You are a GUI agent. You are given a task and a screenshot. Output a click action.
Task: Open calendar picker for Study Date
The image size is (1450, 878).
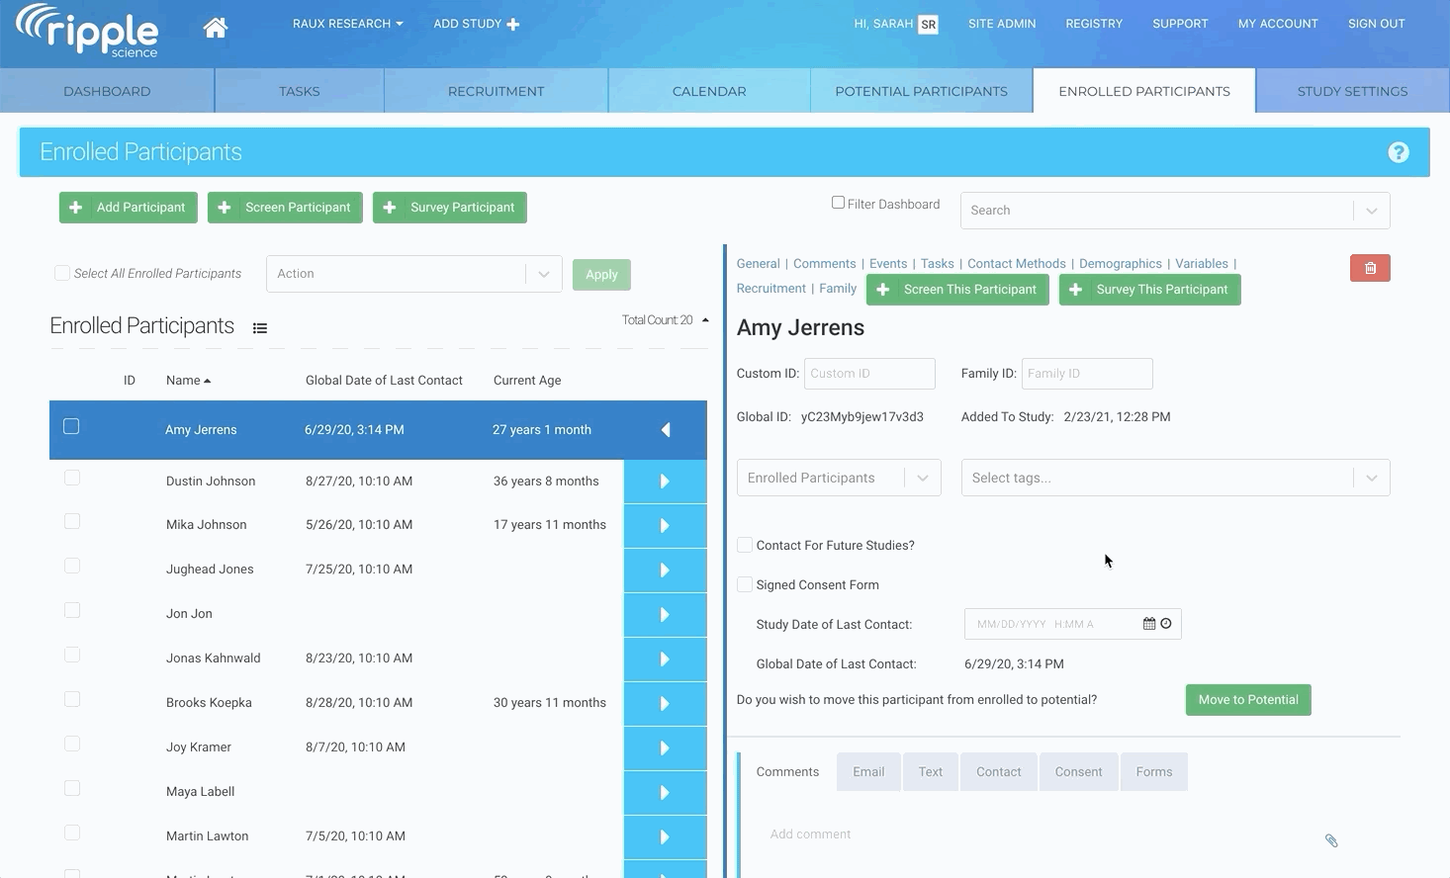[1148, 624]
